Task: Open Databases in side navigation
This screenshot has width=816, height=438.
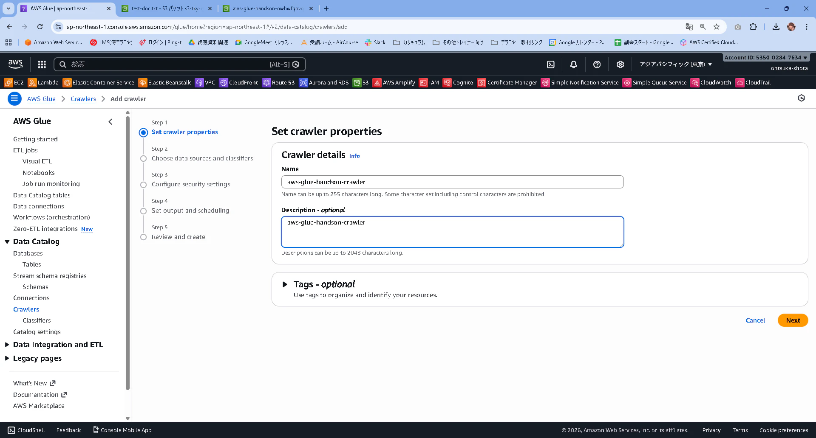Action: coord(28,253)
